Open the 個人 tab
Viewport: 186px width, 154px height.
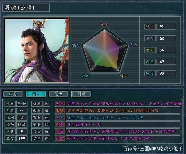tap(35, 94)
